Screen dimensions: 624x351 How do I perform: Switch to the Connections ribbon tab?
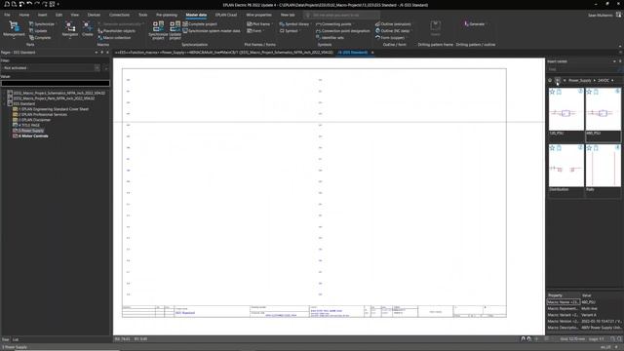coord(119,15)
